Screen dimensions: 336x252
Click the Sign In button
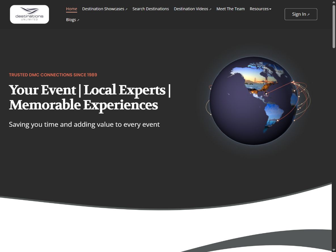(301, 14)
